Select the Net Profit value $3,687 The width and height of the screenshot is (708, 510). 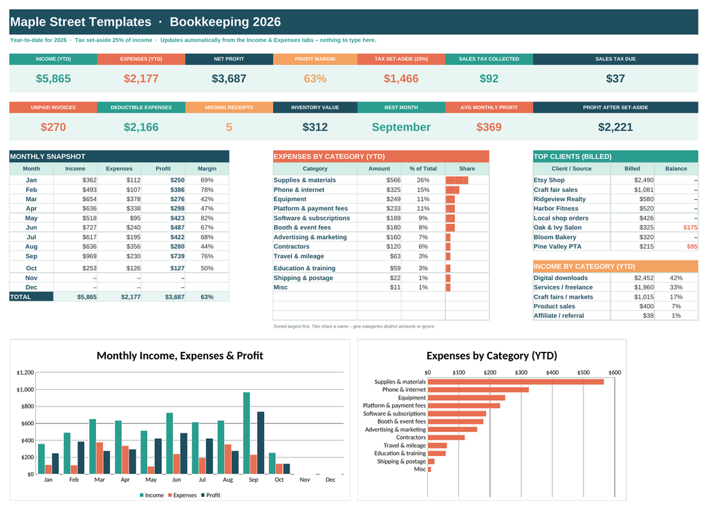[x=229, y=79]
